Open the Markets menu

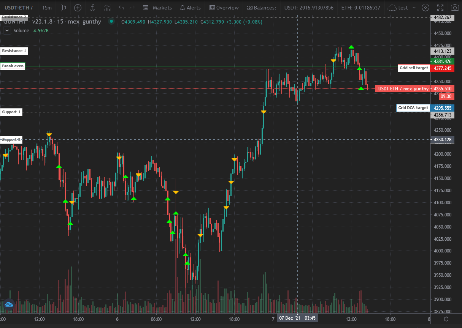[158, 8]
